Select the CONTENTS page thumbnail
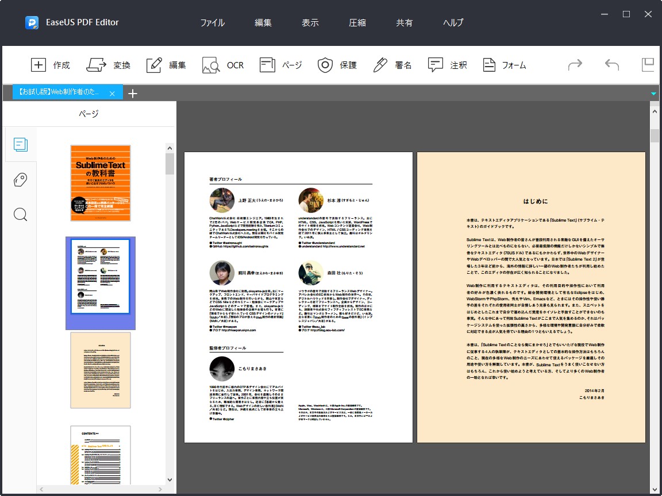 click(101, 455)
